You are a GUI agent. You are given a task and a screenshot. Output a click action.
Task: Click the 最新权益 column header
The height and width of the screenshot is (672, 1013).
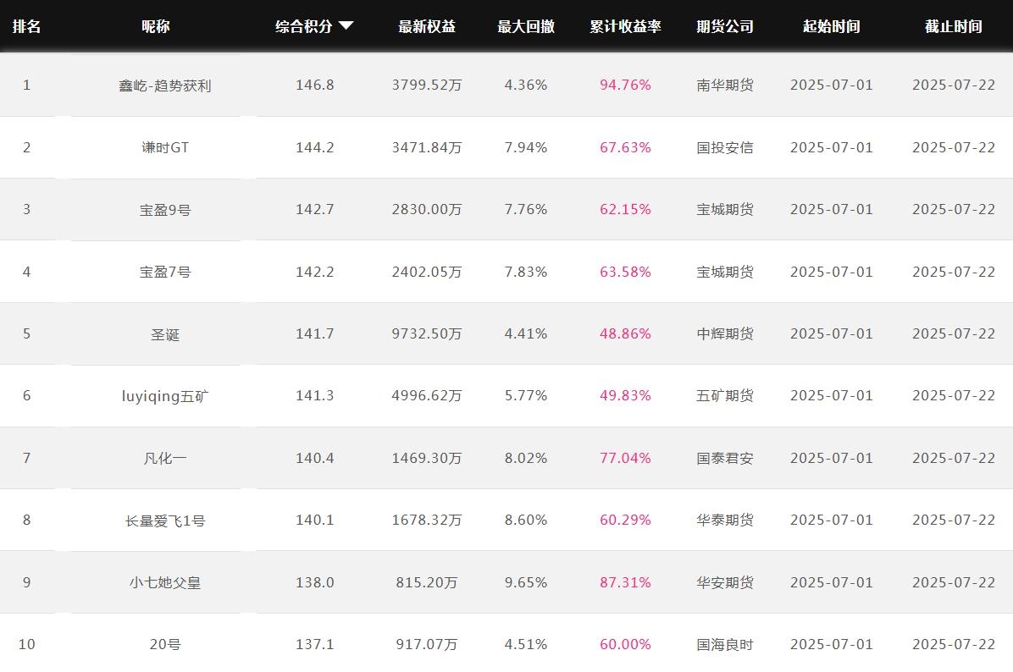click(x=427, y=26)
